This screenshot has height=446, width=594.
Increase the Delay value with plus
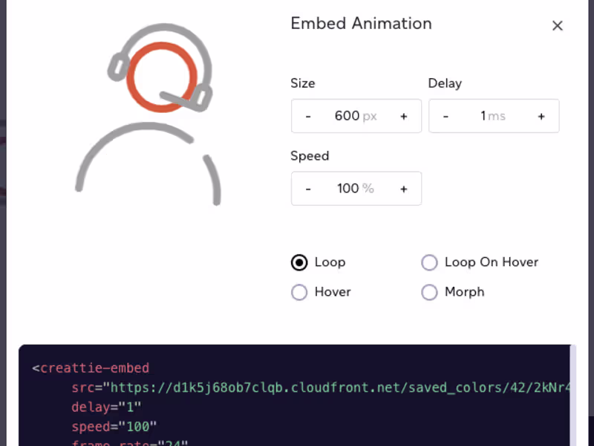click(541, 116)
